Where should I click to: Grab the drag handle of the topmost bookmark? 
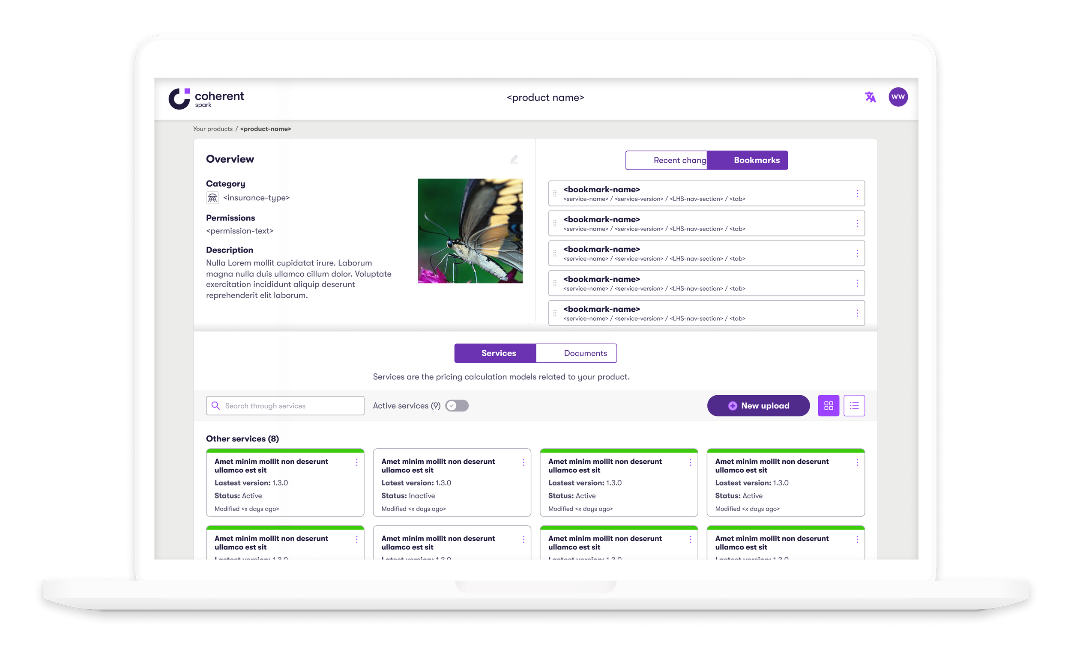(x=554, y=194)
